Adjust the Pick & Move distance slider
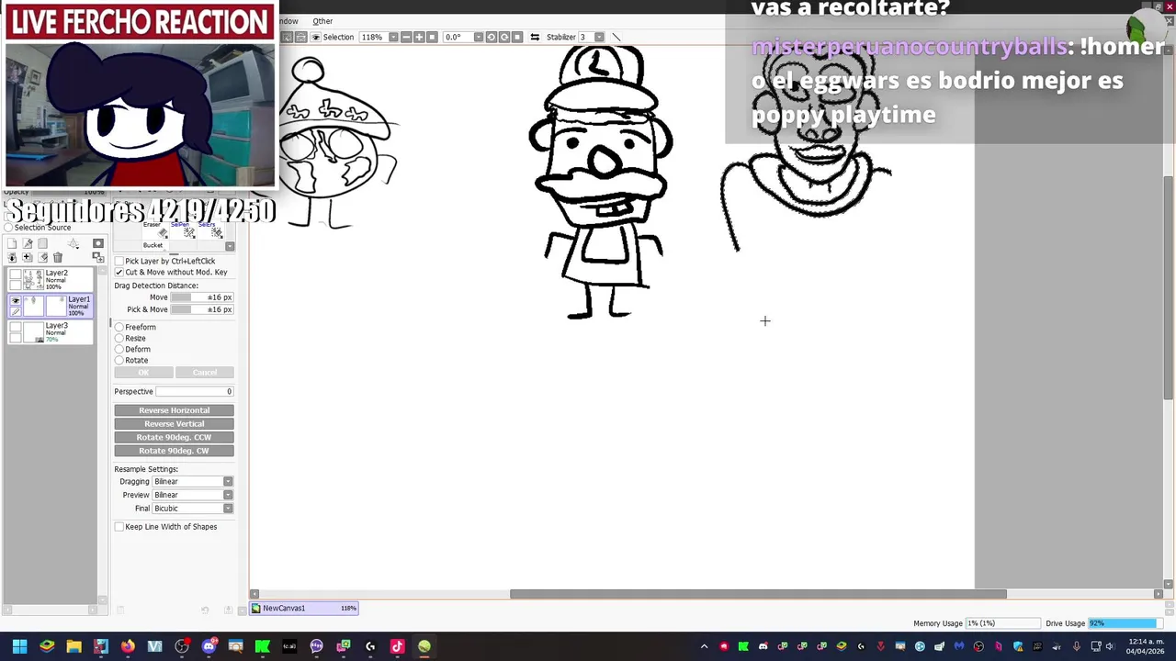 pyautogui.click(x=202, y=309)
